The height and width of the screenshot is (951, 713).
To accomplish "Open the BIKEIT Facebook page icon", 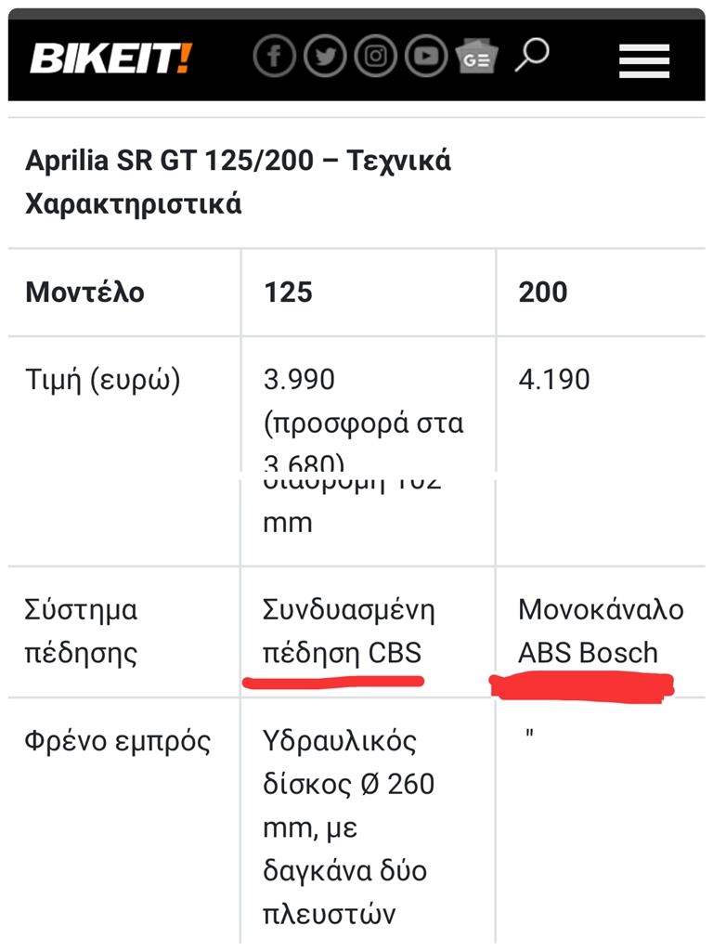I will pos(275,58).
